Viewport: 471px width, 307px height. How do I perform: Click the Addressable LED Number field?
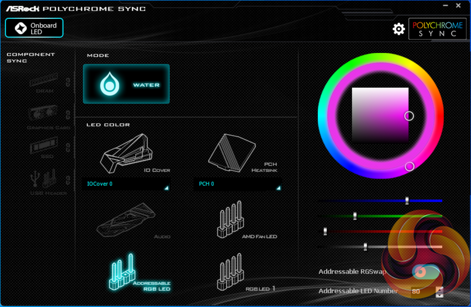point(423,291)
